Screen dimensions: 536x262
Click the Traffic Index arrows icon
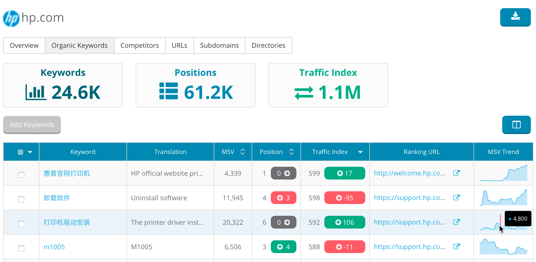coord(304,93)
